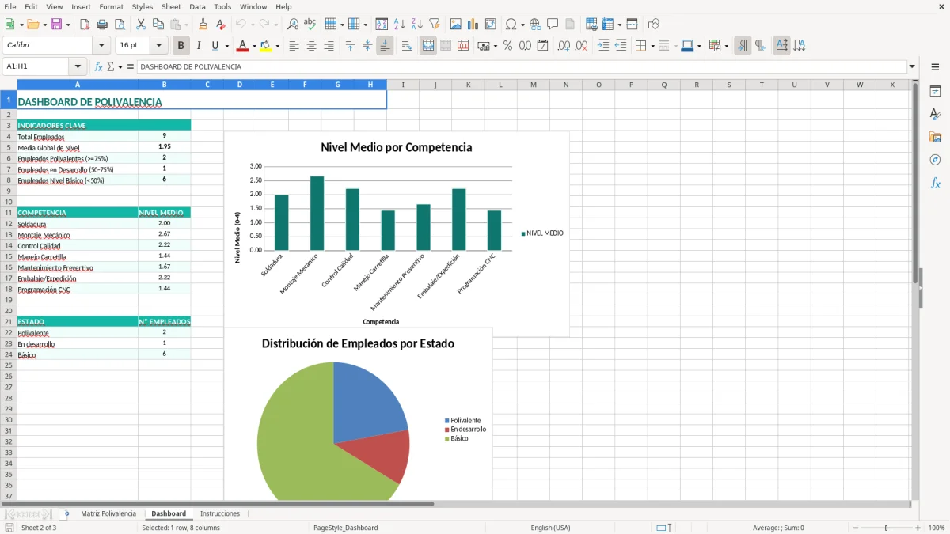Expand the Name Box dropdown arrow
The image size is (950, 534).
[78, 66]
